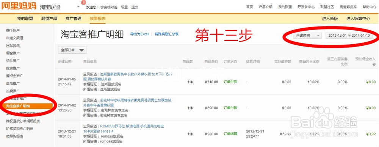The width and height of the screenshot is (379, 147).
Task: Open the 俞兆林中老年男装棉衣 product link
Action: (x=127, y=103)
